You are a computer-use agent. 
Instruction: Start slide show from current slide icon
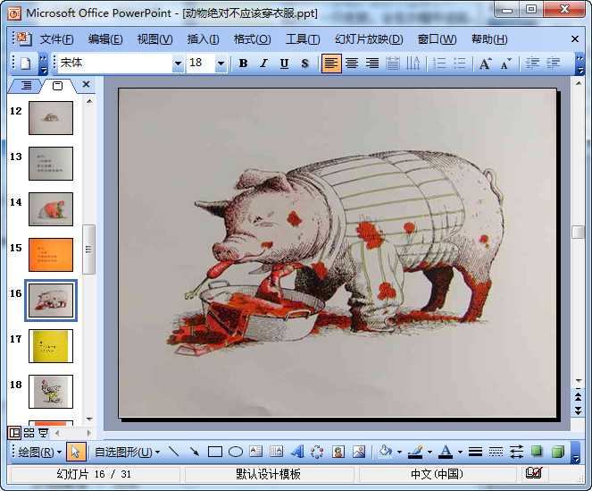coord(44,433)
